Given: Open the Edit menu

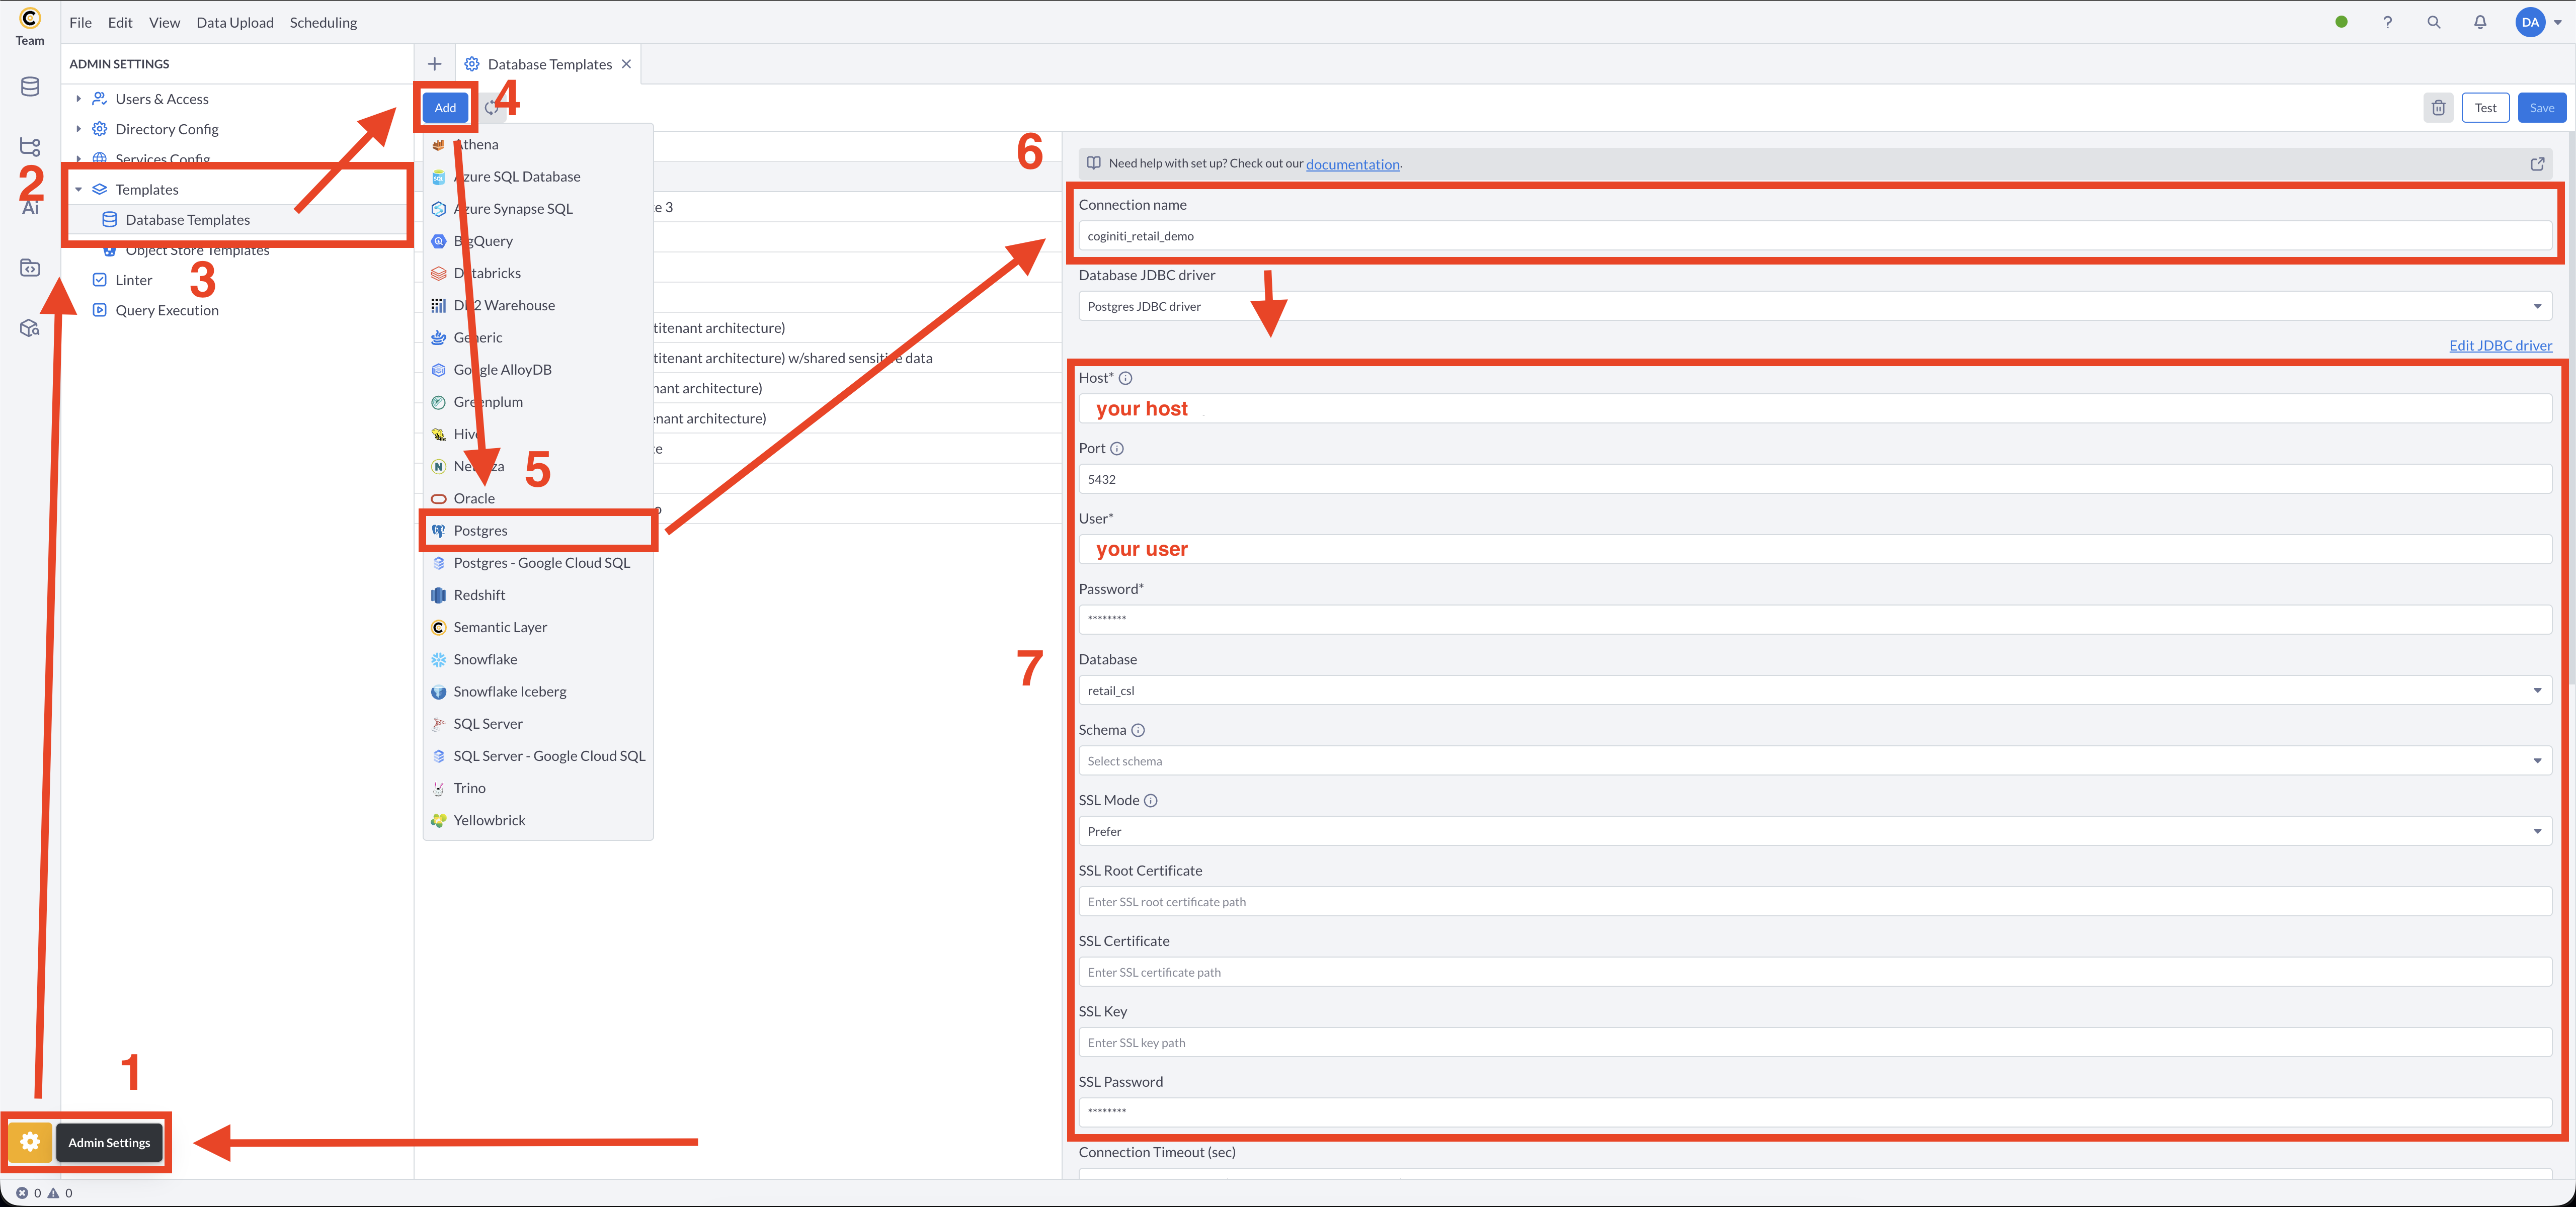Looking at the screenshot, I should (x=120, y=22).
